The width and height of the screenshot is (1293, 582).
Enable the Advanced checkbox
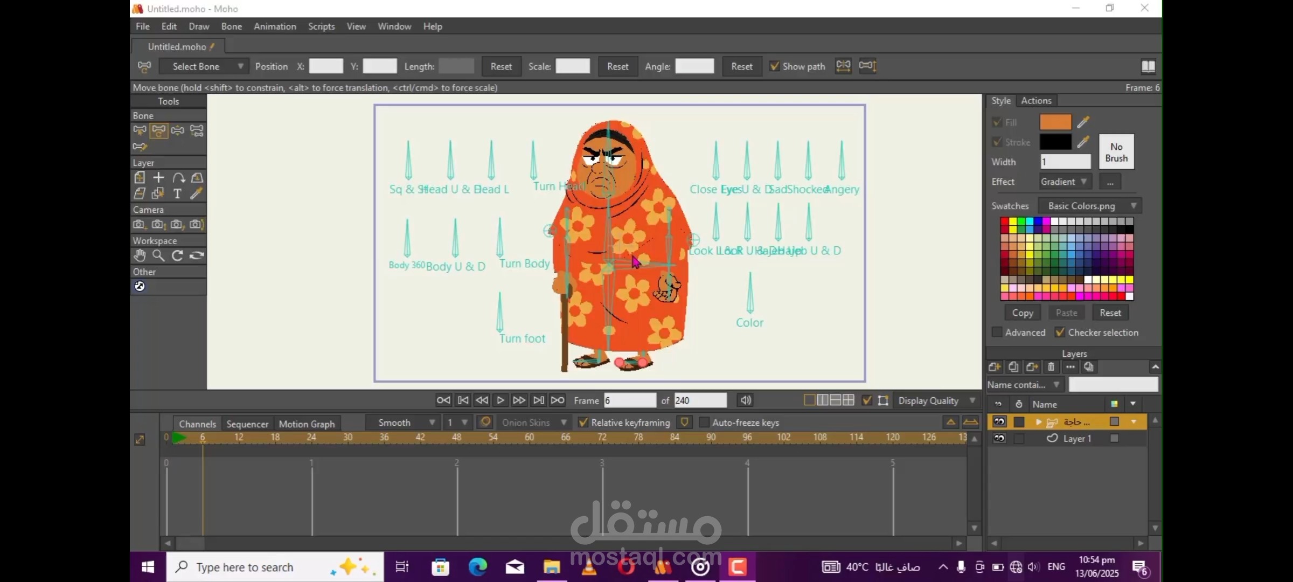(997, 332)
